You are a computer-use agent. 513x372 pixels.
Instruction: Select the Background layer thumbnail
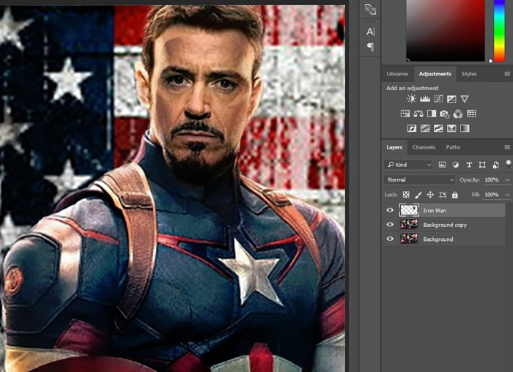coord(409,239)
